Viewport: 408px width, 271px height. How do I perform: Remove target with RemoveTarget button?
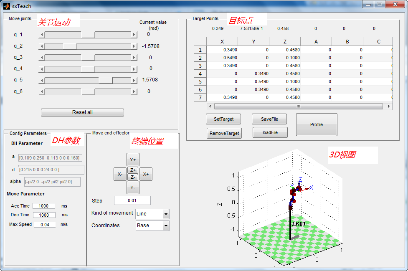224,133
